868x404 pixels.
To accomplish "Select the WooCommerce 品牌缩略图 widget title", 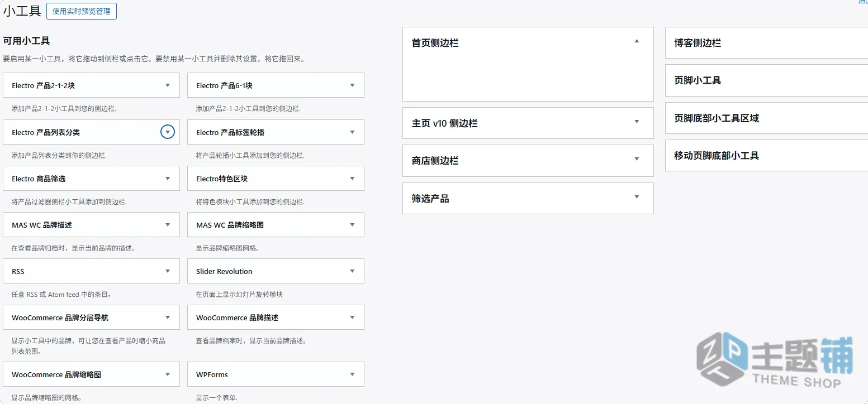I will coord(56,374).
